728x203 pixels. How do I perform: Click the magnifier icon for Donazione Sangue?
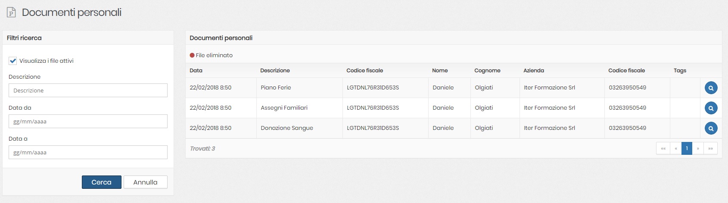(x=711, y=128)
